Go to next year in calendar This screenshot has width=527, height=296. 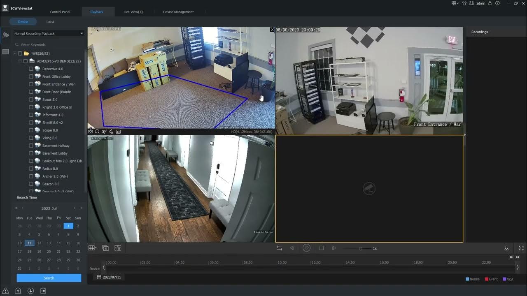coord(81,208)
